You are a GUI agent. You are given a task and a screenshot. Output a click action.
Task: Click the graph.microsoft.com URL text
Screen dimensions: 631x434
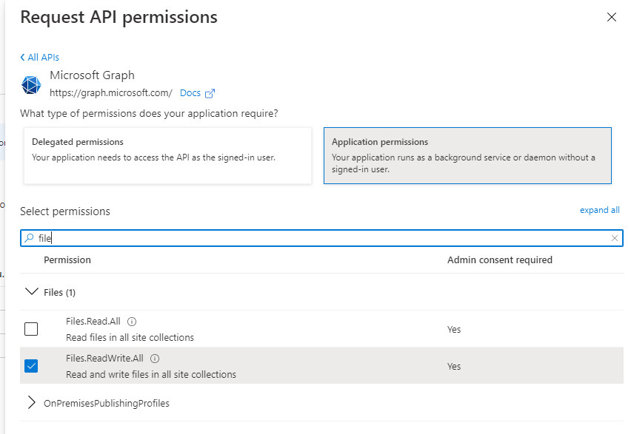coord(110,93)
